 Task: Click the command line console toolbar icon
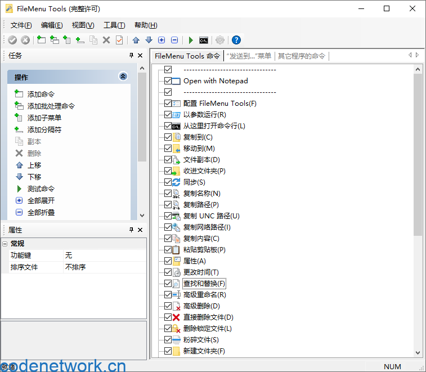tap(204, 41)
